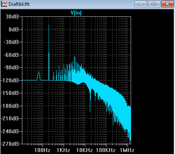Click the 0dB axis label
Viewport: 175px width, 154px height.
(x=14, y=29)
